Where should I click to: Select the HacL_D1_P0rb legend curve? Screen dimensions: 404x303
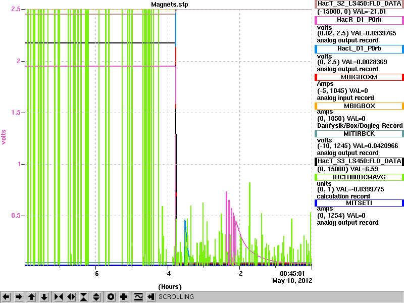click(x=359, y=49)
